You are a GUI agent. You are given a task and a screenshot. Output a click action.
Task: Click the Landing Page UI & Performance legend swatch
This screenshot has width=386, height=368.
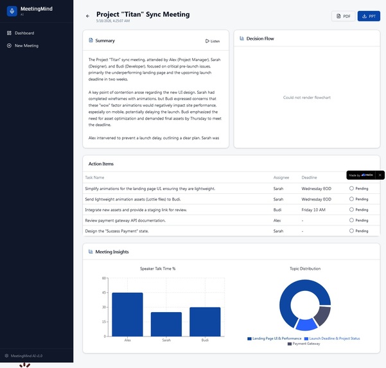point(249,338)
